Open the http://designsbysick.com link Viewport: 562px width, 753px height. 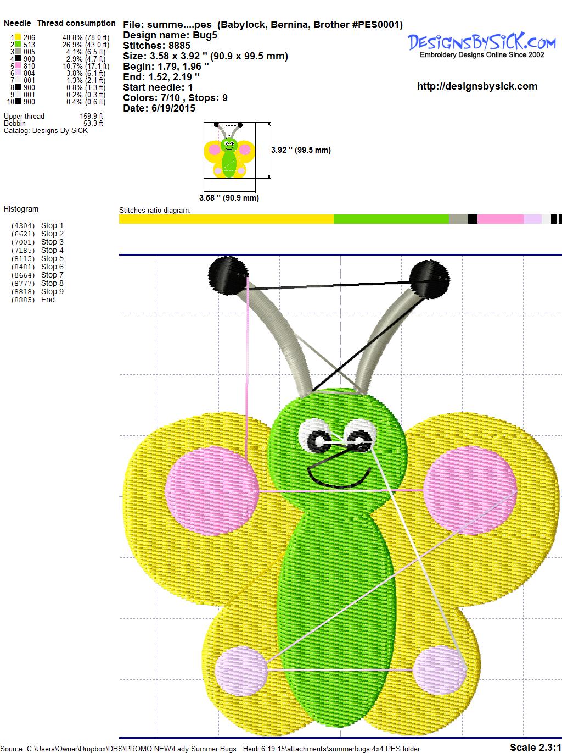point(477,86)
